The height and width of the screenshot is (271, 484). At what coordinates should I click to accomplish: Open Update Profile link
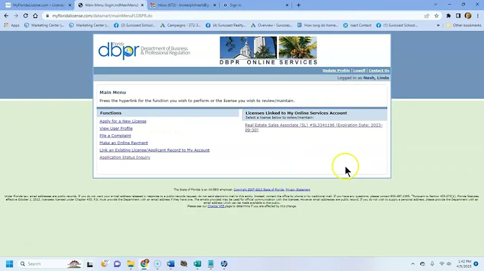tap(336, 70)
